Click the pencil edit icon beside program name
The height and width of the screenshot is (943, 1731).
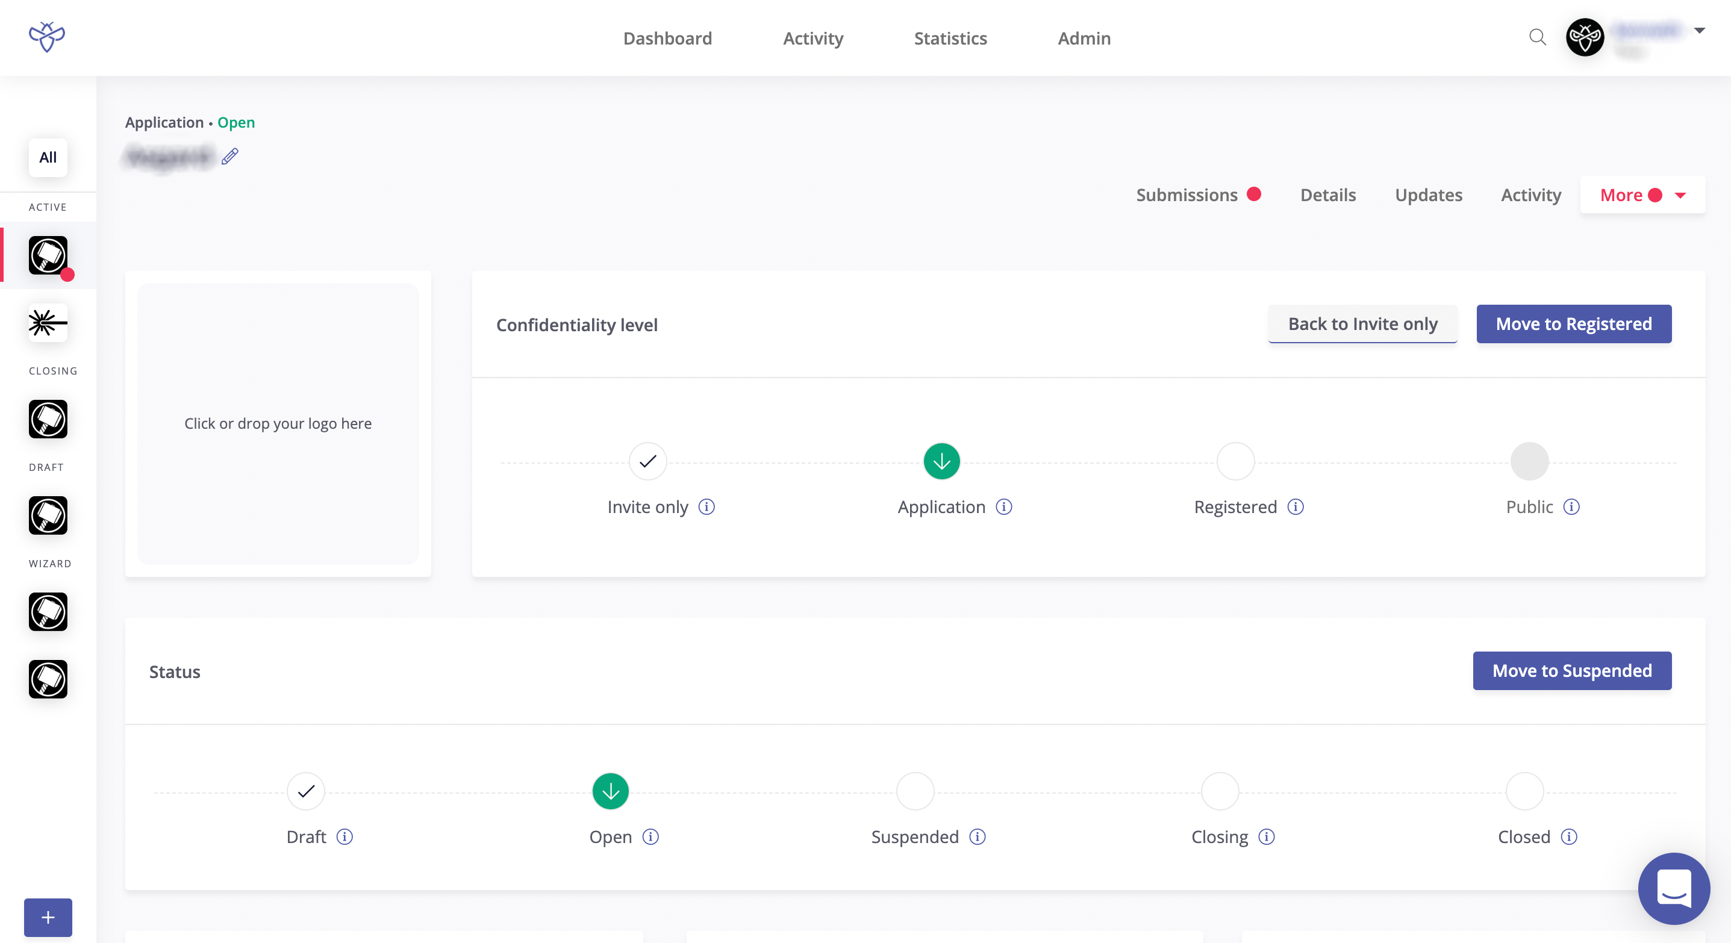[x=230, y=157]
